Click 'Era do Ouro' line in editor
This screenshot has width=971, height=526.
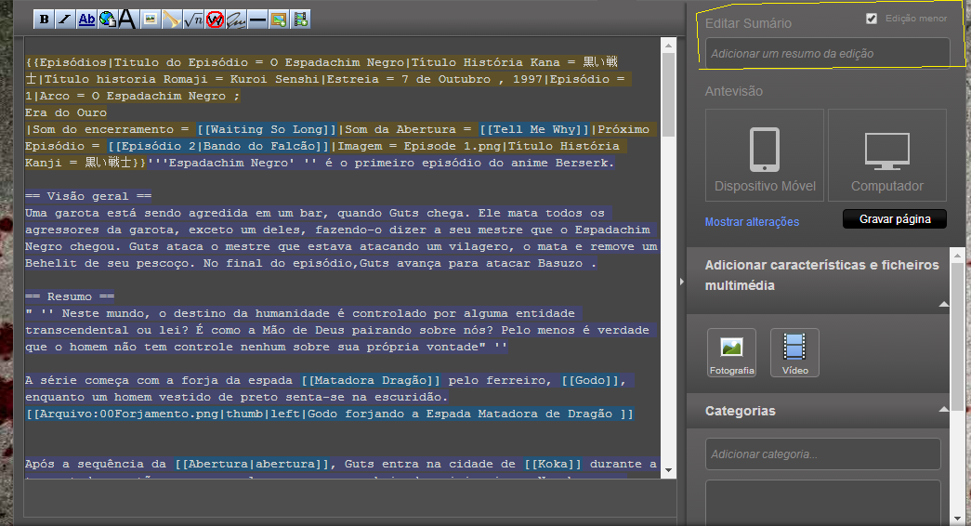pos(66,112)
